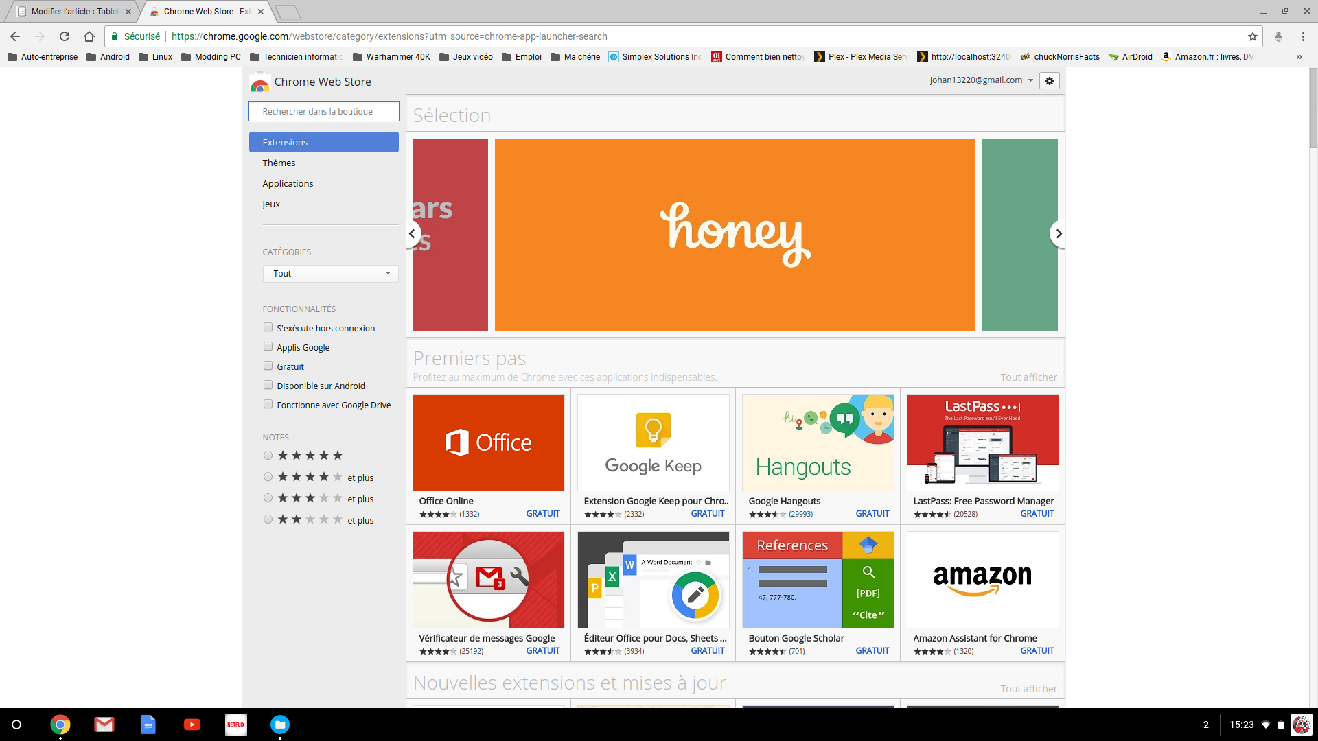Open the johan13220@gmail.com account dropdown
This screenshot has height=741, width=1318.
982,80
